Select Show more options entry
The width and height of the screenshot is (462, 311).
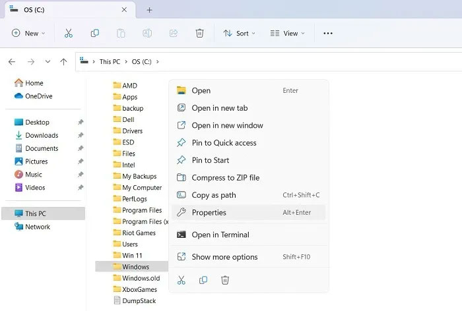pos(224,257)
